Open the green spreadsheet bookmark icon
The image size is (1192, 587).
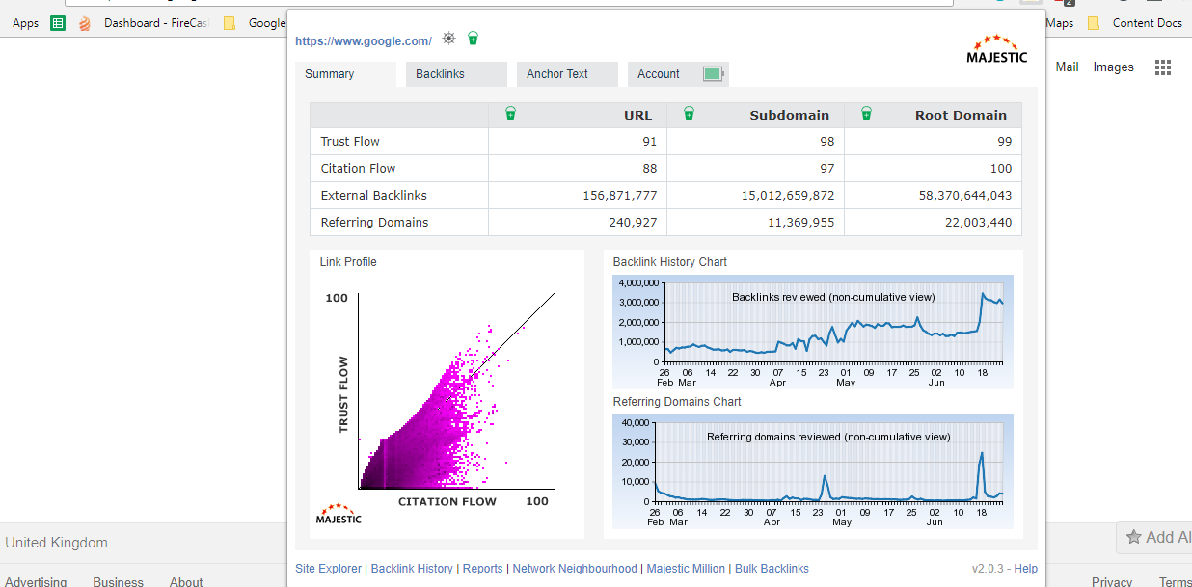pos(58,23)
